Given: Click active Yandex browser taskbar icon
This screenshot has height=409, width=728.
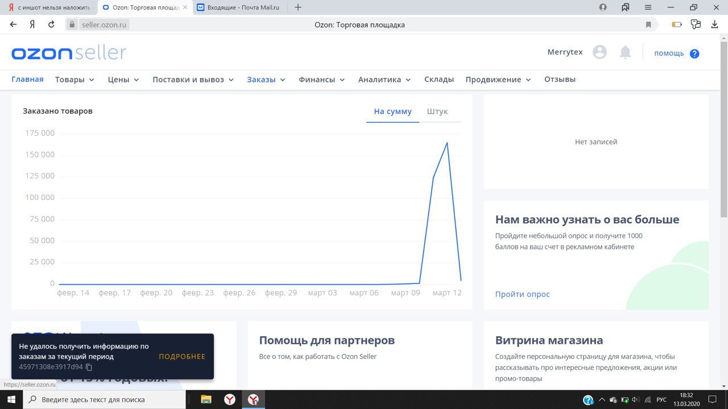Looking at the screenshot, I should (253, 399).
